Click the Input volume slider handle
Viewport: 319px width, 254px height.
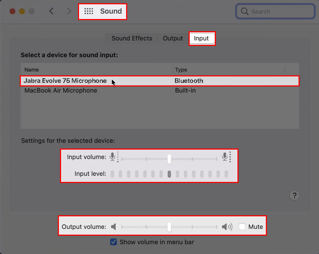pyautogui.click(x=169, y=159)
